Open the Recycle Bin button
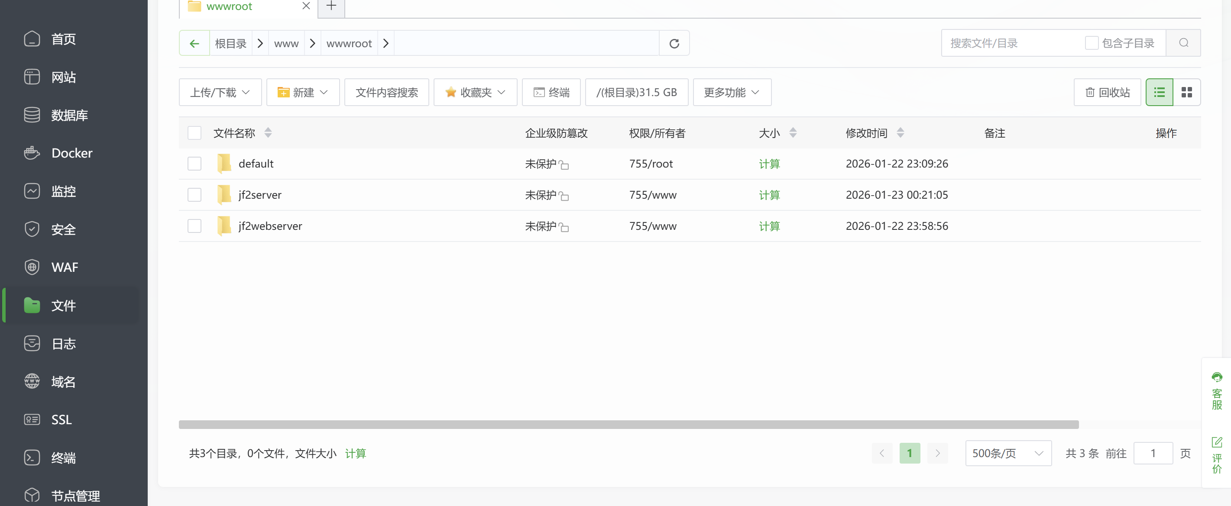1231x506 pixels. click(1107, 92)
